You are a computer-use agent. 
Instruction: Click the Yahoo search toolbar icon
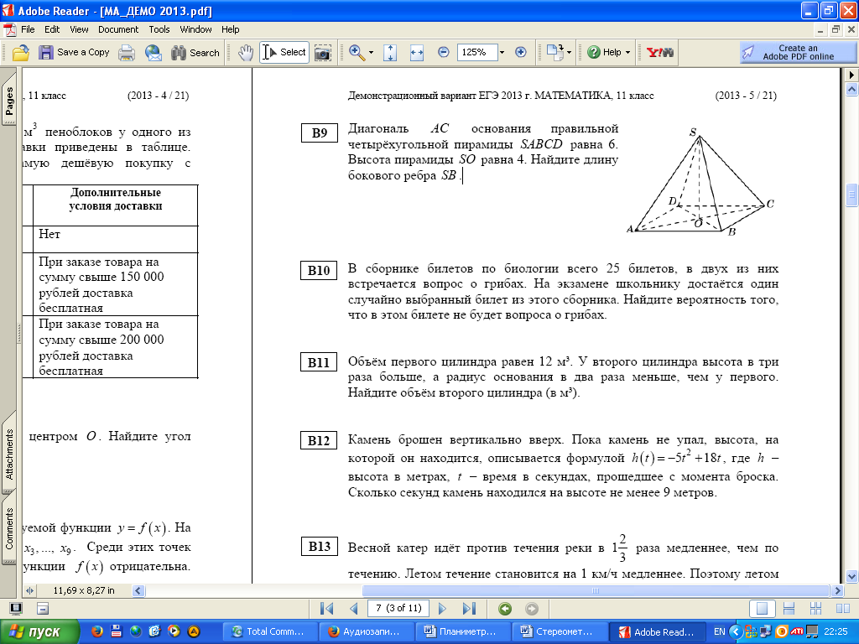click(659, 53)
